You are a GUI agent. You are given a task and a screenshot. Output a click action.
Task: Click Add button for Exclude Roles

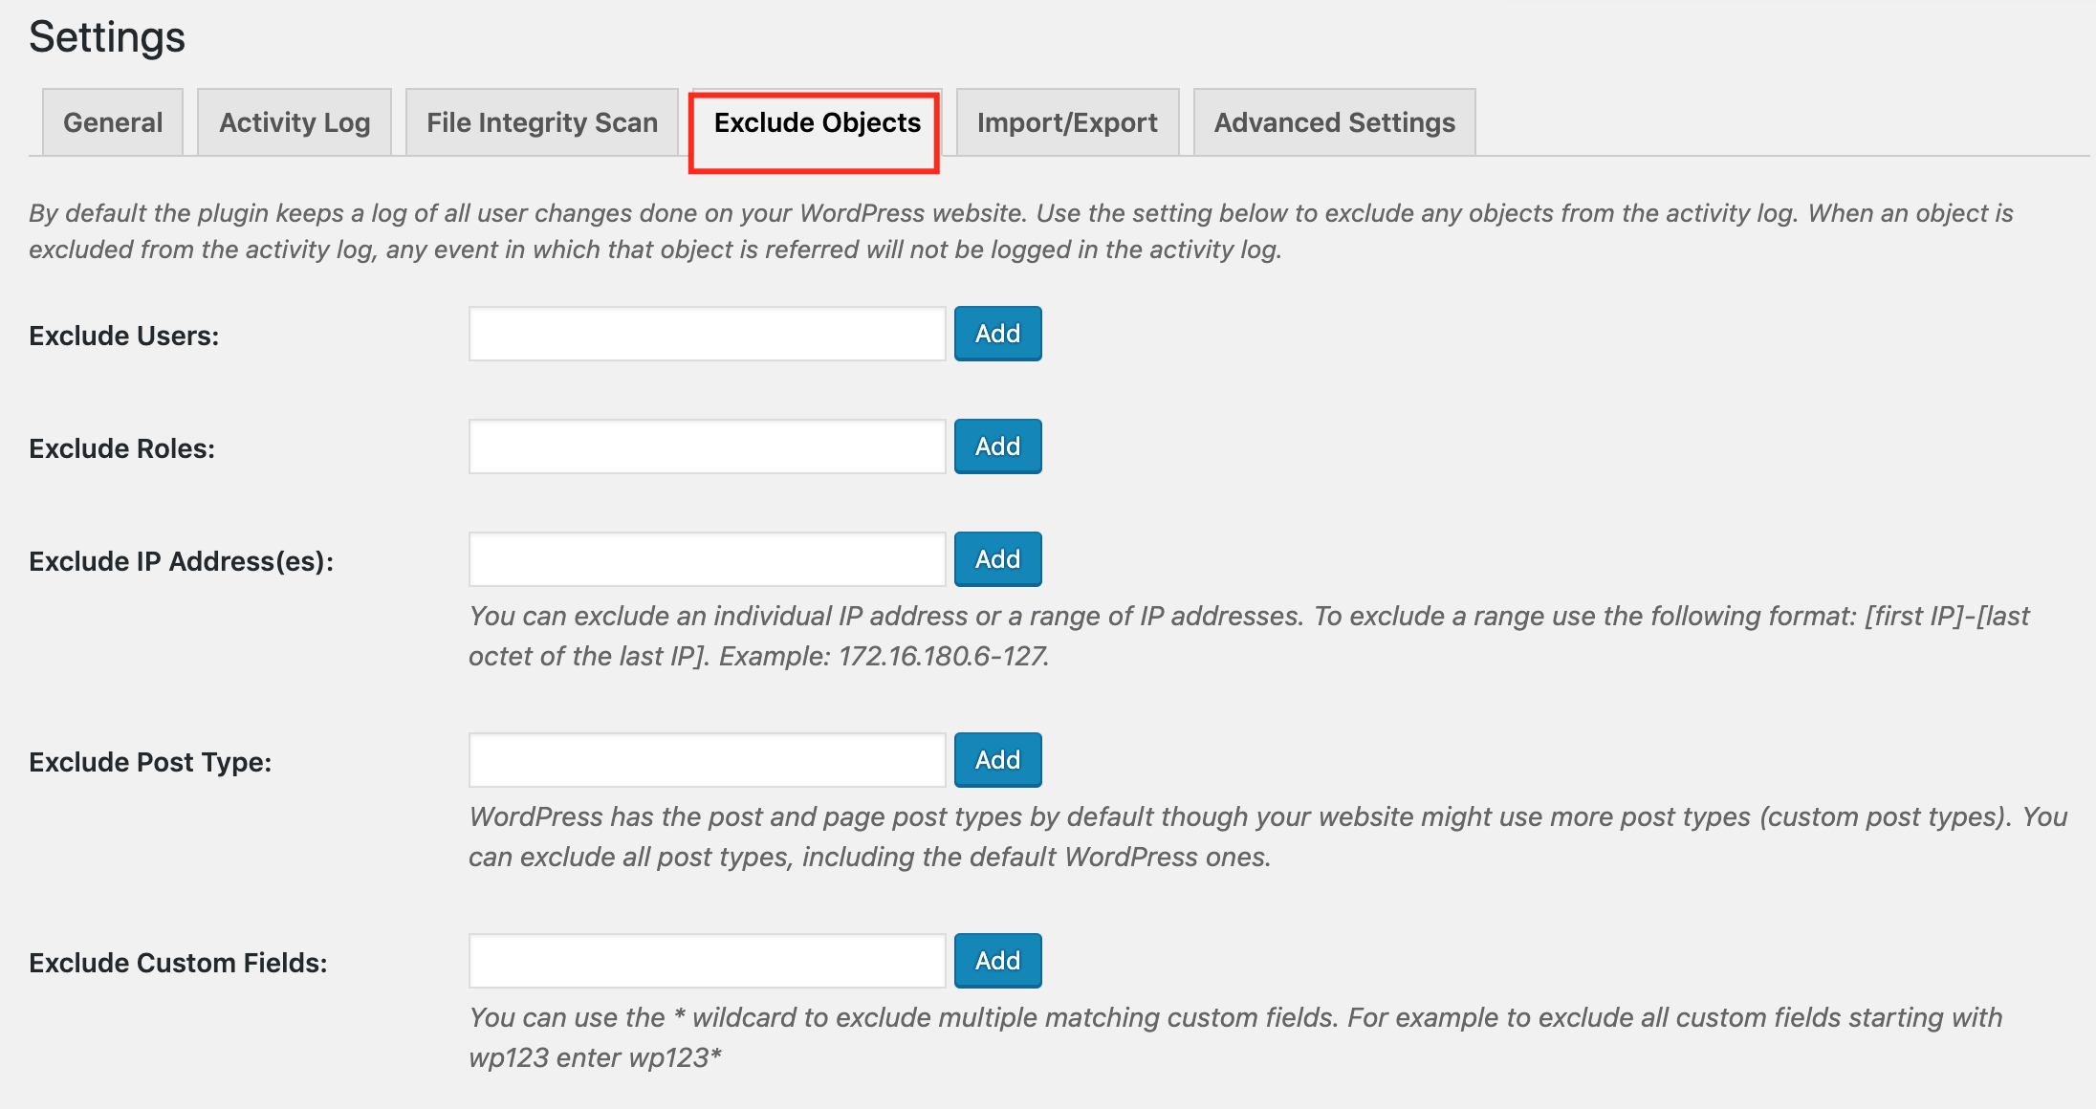click(997, 446)
